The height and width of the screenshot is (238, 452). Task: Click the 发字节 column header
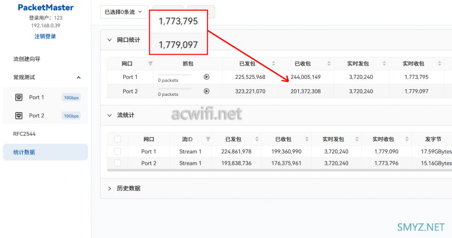(433, 139)
